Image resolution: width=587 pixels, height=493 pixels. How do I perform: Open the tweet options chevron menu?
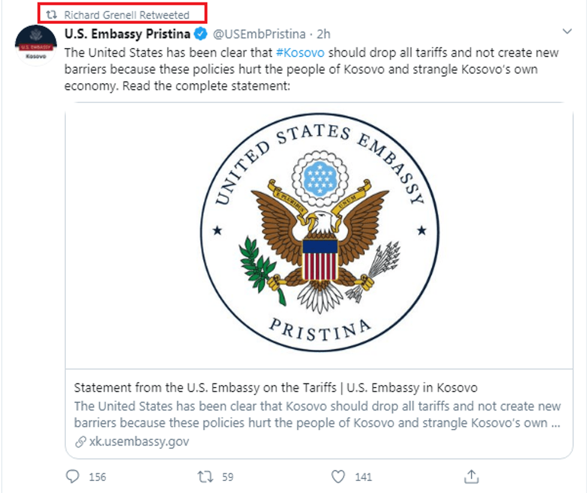point(568,31)
